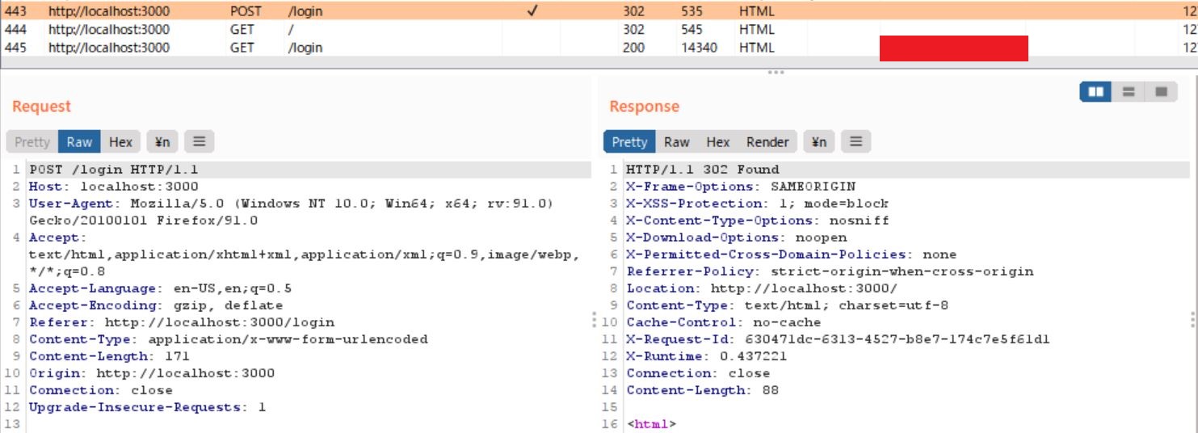Click the X-Request-Id response header
The width and height of the screenshot is (1198, 433).
click(x=838, y=339)
